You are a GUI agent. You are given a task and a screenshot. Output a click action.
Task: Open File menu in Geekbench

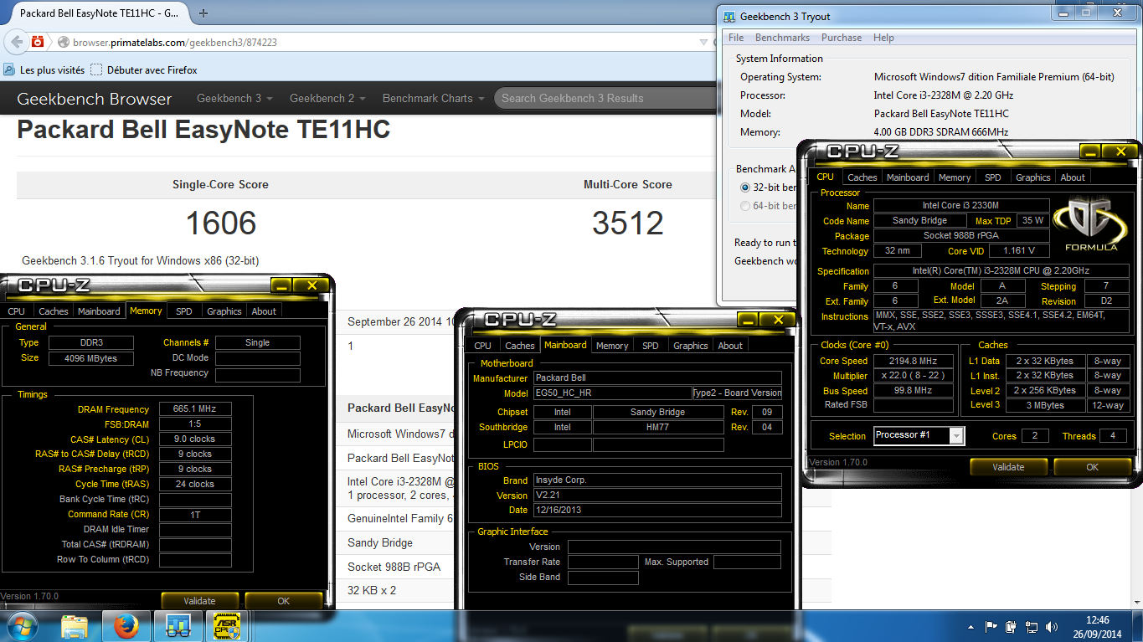736,38
